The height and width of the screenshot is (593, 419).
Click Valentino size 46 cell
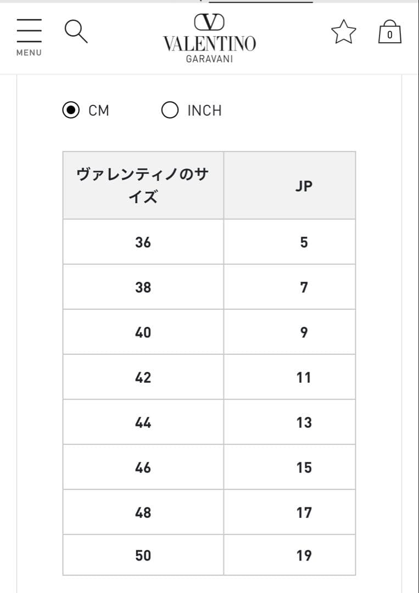[x=143, y=467]
